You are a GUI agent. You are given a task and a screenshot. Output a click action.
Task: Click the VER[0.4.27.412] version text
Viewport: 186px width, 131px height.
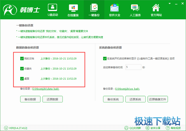pyautogui.click(x=18, y=128)
